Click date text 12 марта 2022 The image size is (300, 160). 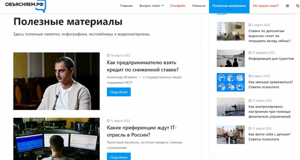(262, 100)
